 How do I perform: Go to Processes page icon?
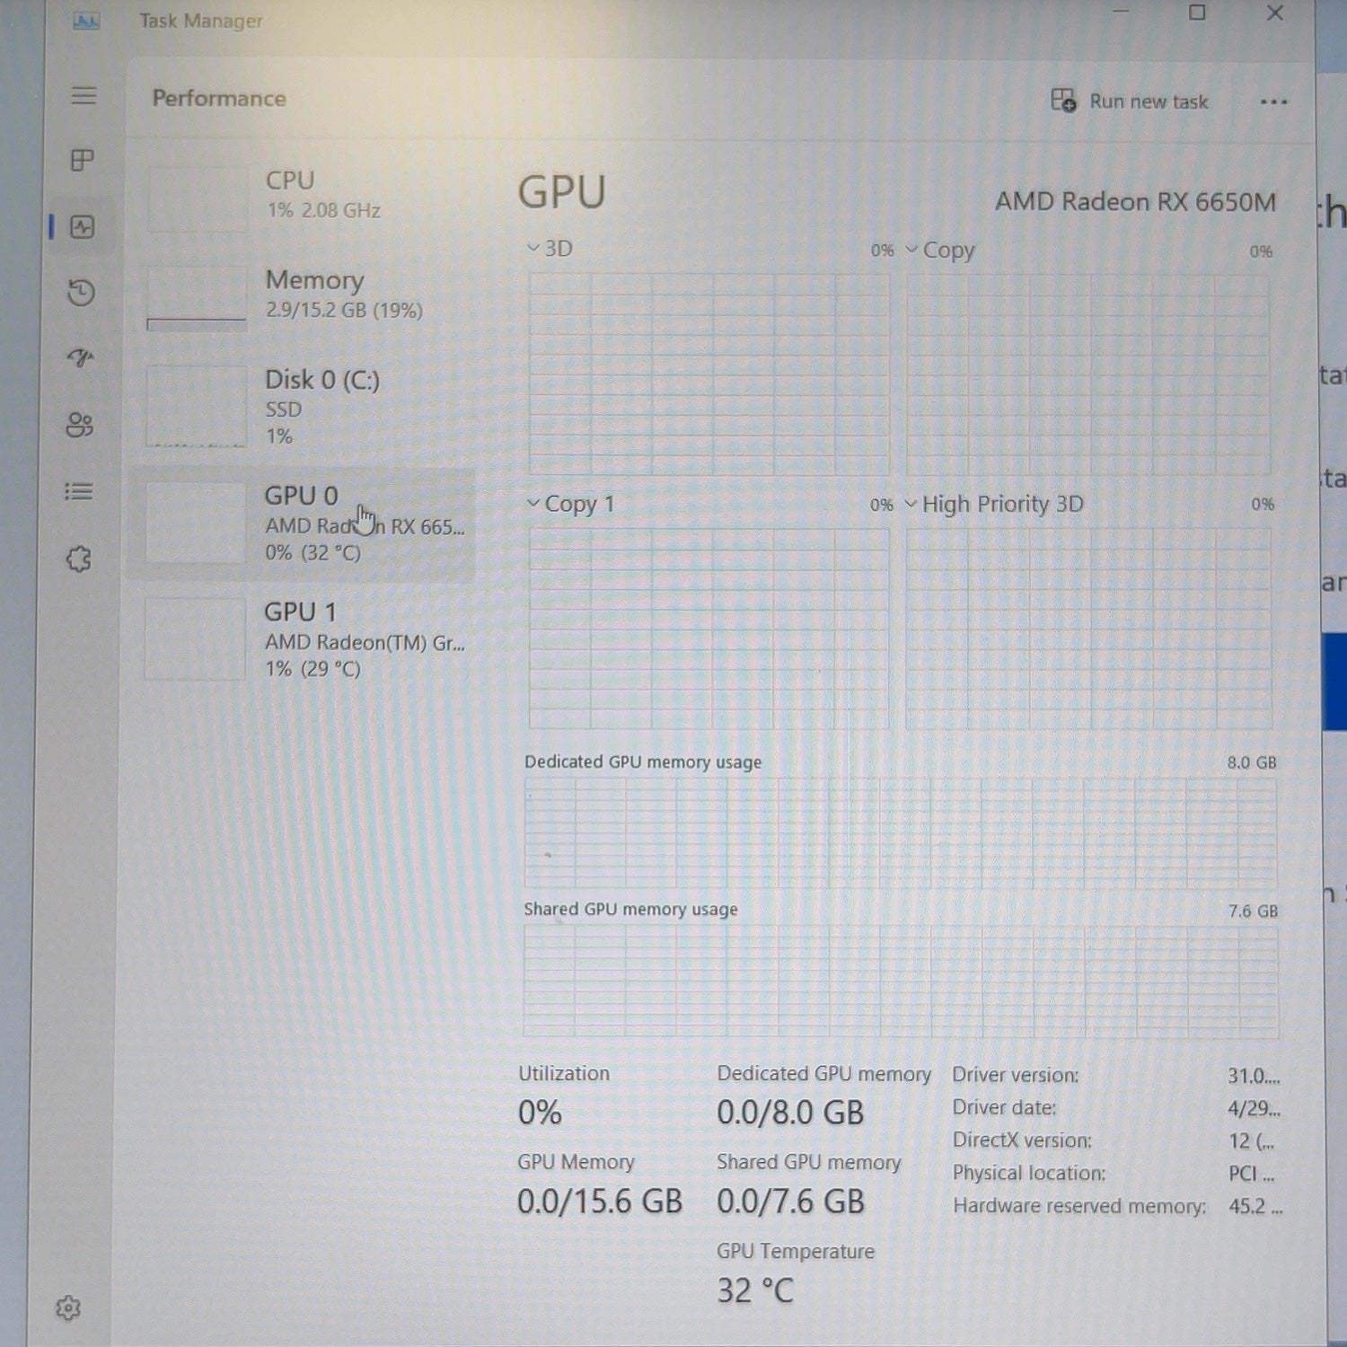[82, 161]
